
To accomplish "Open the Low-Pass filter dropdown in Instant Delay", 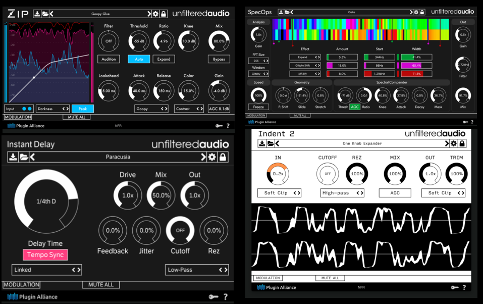I will click(197, 270).
